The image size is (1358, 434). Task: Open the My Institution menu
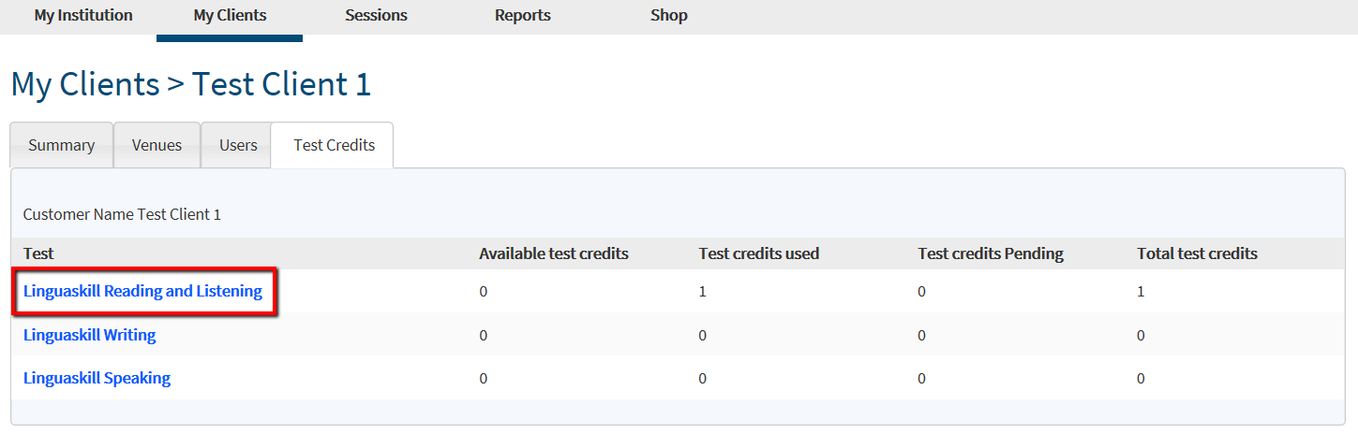tap(83, 16)
